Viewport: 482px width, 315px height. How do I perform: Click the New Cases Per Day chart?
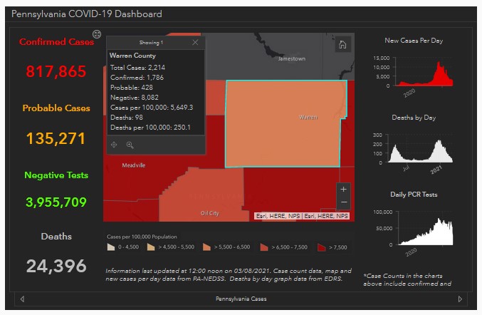pyautogui.click(x=413, y=71)
